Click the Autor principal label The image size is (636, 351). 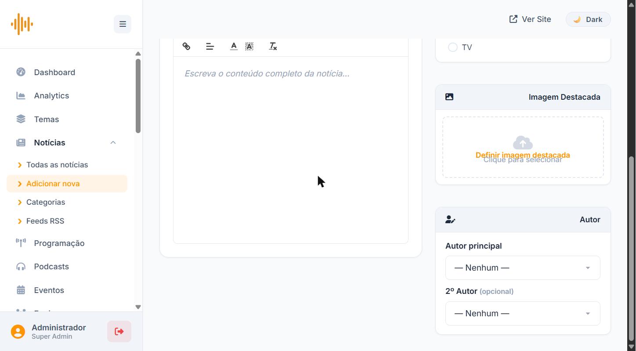point(473,246)
